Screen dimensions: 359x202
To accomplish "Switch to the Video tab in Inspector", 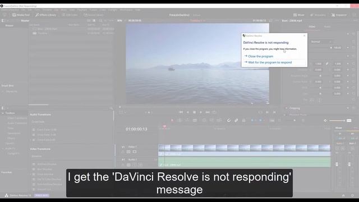I will point(312,26).
